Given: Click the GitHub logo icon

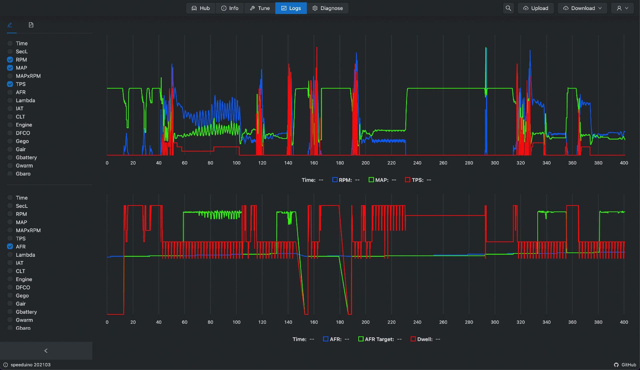Looking at the screenshot, I should (616, 365).
